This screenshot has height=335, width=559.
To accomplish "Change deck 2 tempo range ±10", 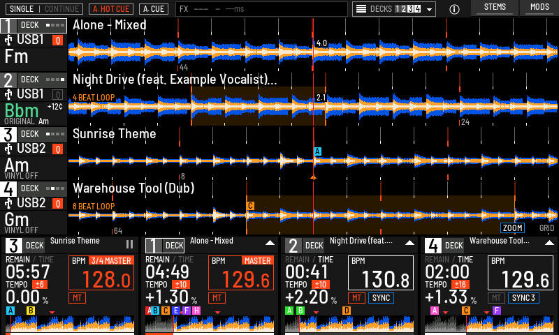I will 321,285.
